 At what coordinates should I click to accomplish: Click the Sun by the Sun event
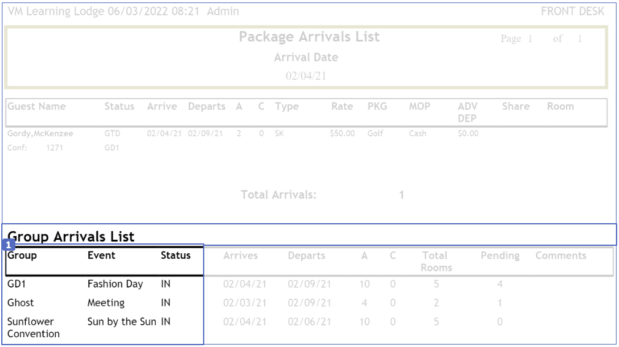click(x=123, y=322)
